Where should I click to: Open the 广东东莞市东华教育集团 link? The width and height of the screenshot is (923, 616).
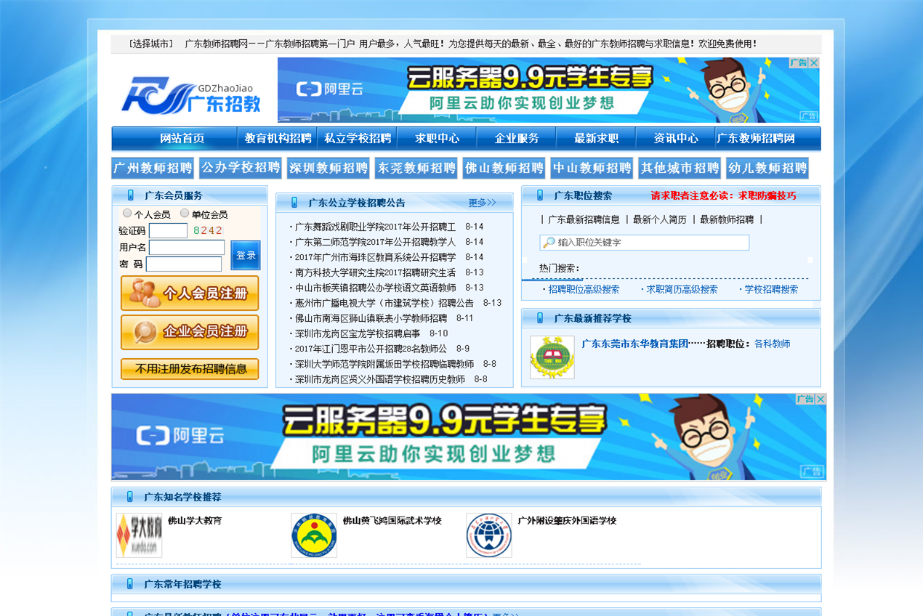[635, 344]
